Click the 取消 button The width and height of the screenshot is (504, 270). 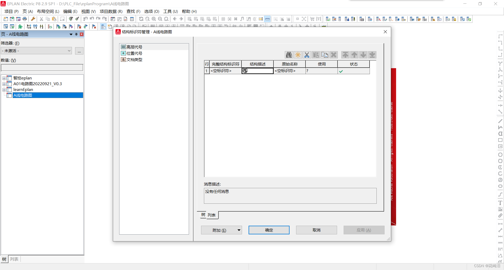[x=317, y=230]
